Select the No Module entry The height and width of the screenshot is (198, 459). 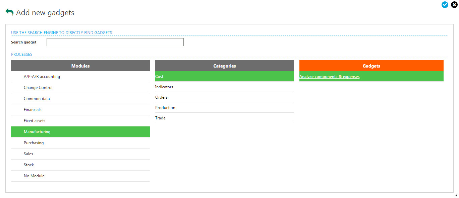pos(34,176)
